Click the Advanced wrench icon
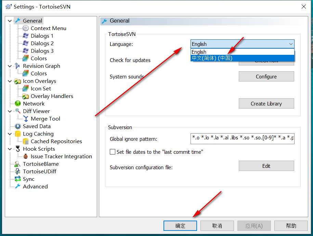313x236 pixels. [x=18, y=186]
